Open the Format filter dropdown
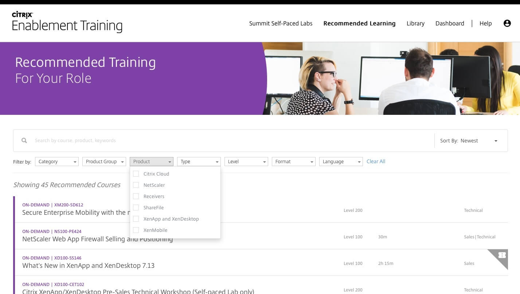Image resolution: width=520 pixels, height=294 pixels. pos(294,161)
